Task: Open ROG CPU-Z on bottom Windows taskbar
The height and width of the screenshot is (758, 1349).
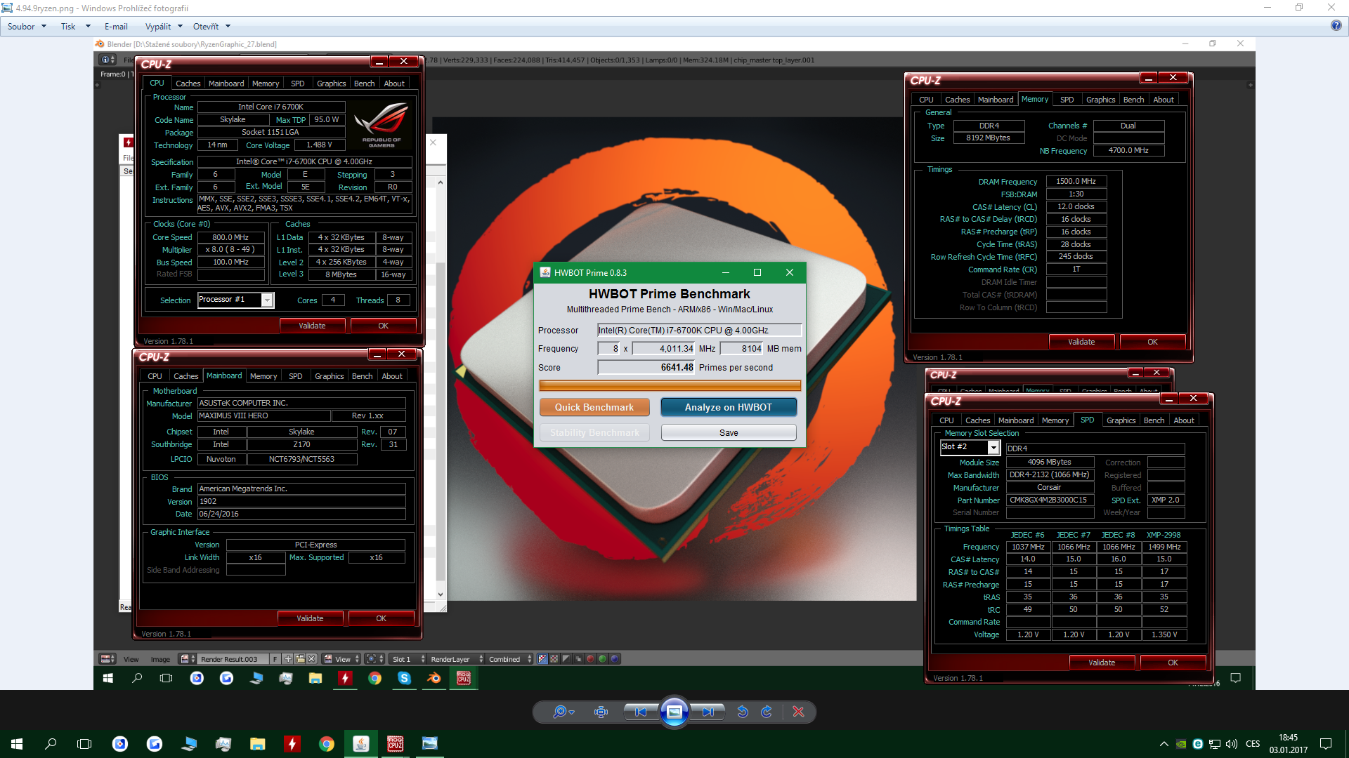Action: point(396,744)
